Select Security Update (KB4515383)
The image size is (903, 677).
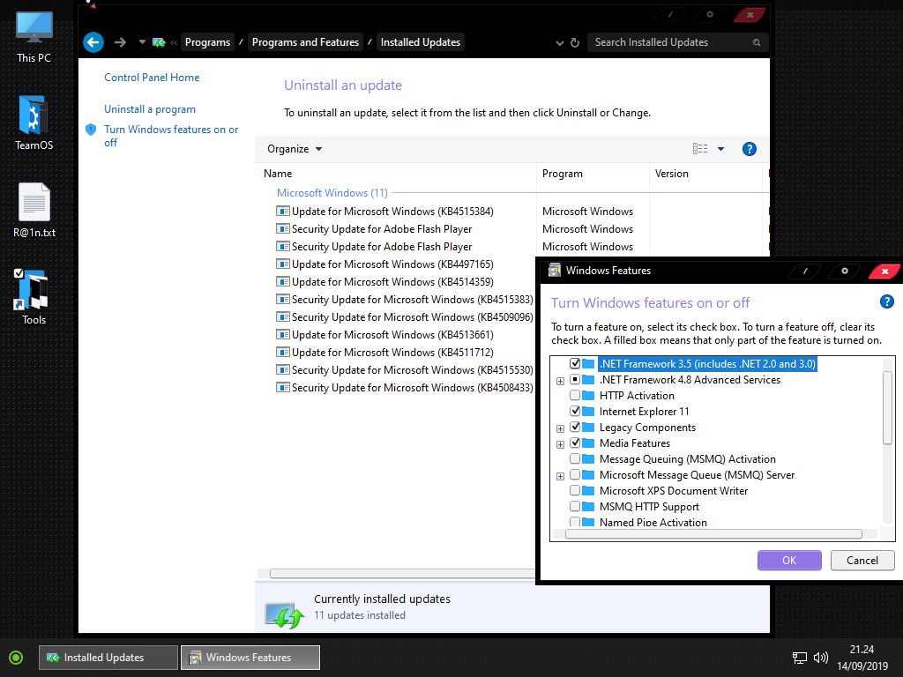coord(404,300)
